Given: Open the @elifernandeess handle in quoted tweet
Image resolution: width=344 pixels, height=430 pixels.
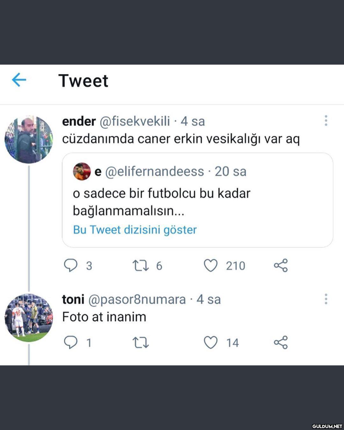Looking at the screenshot, I should (x=154, y=172).
